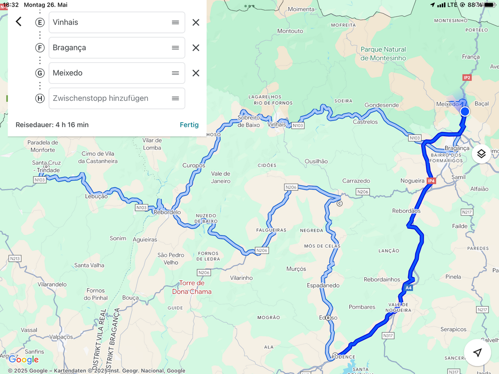Remove the Meixedo stop
This screenshot has width=499, height=374.
click(x=196, y=73)
